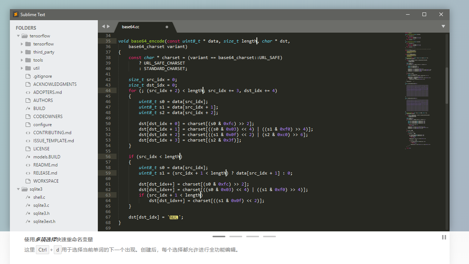The width and height of the screenshot is (469, 264).
Task: Open the tab overflow dropdown at top right
Action: (x=443, y=26)
